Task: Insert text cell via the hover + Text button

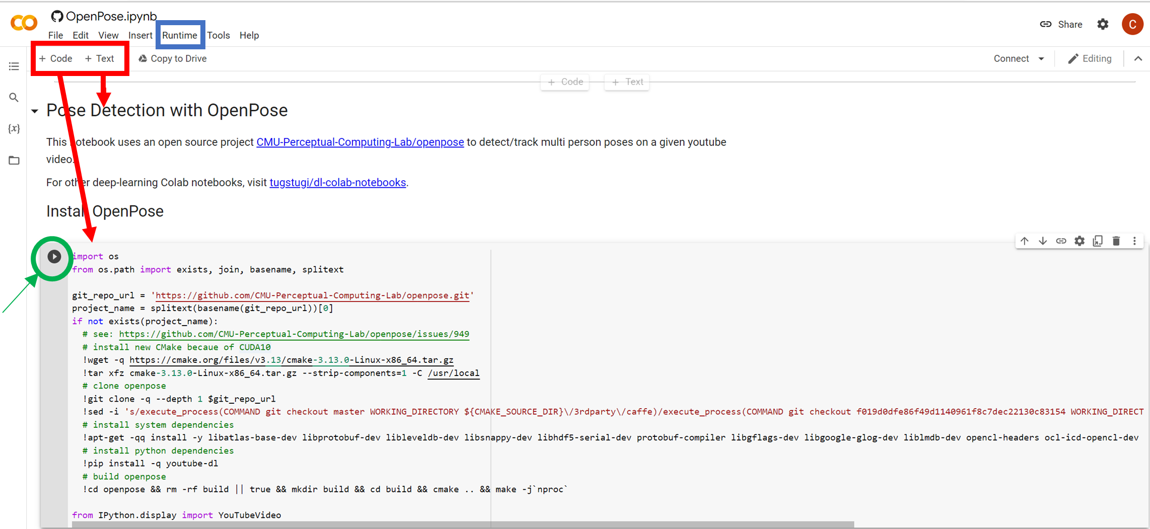Action: pos(627,82)
